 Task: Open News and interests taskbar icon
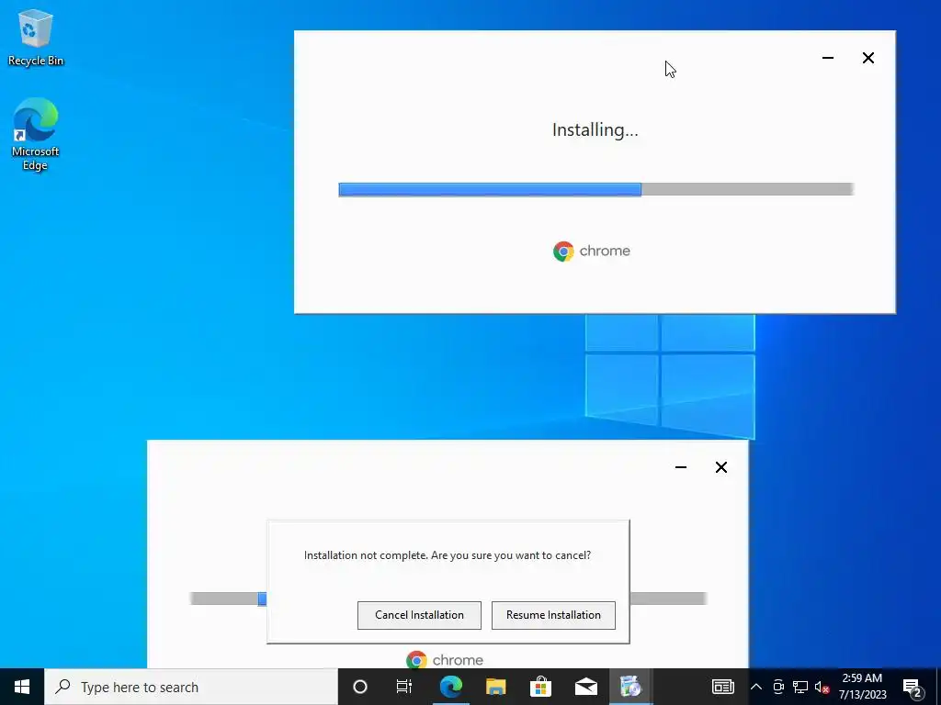(x=722, y=687)
